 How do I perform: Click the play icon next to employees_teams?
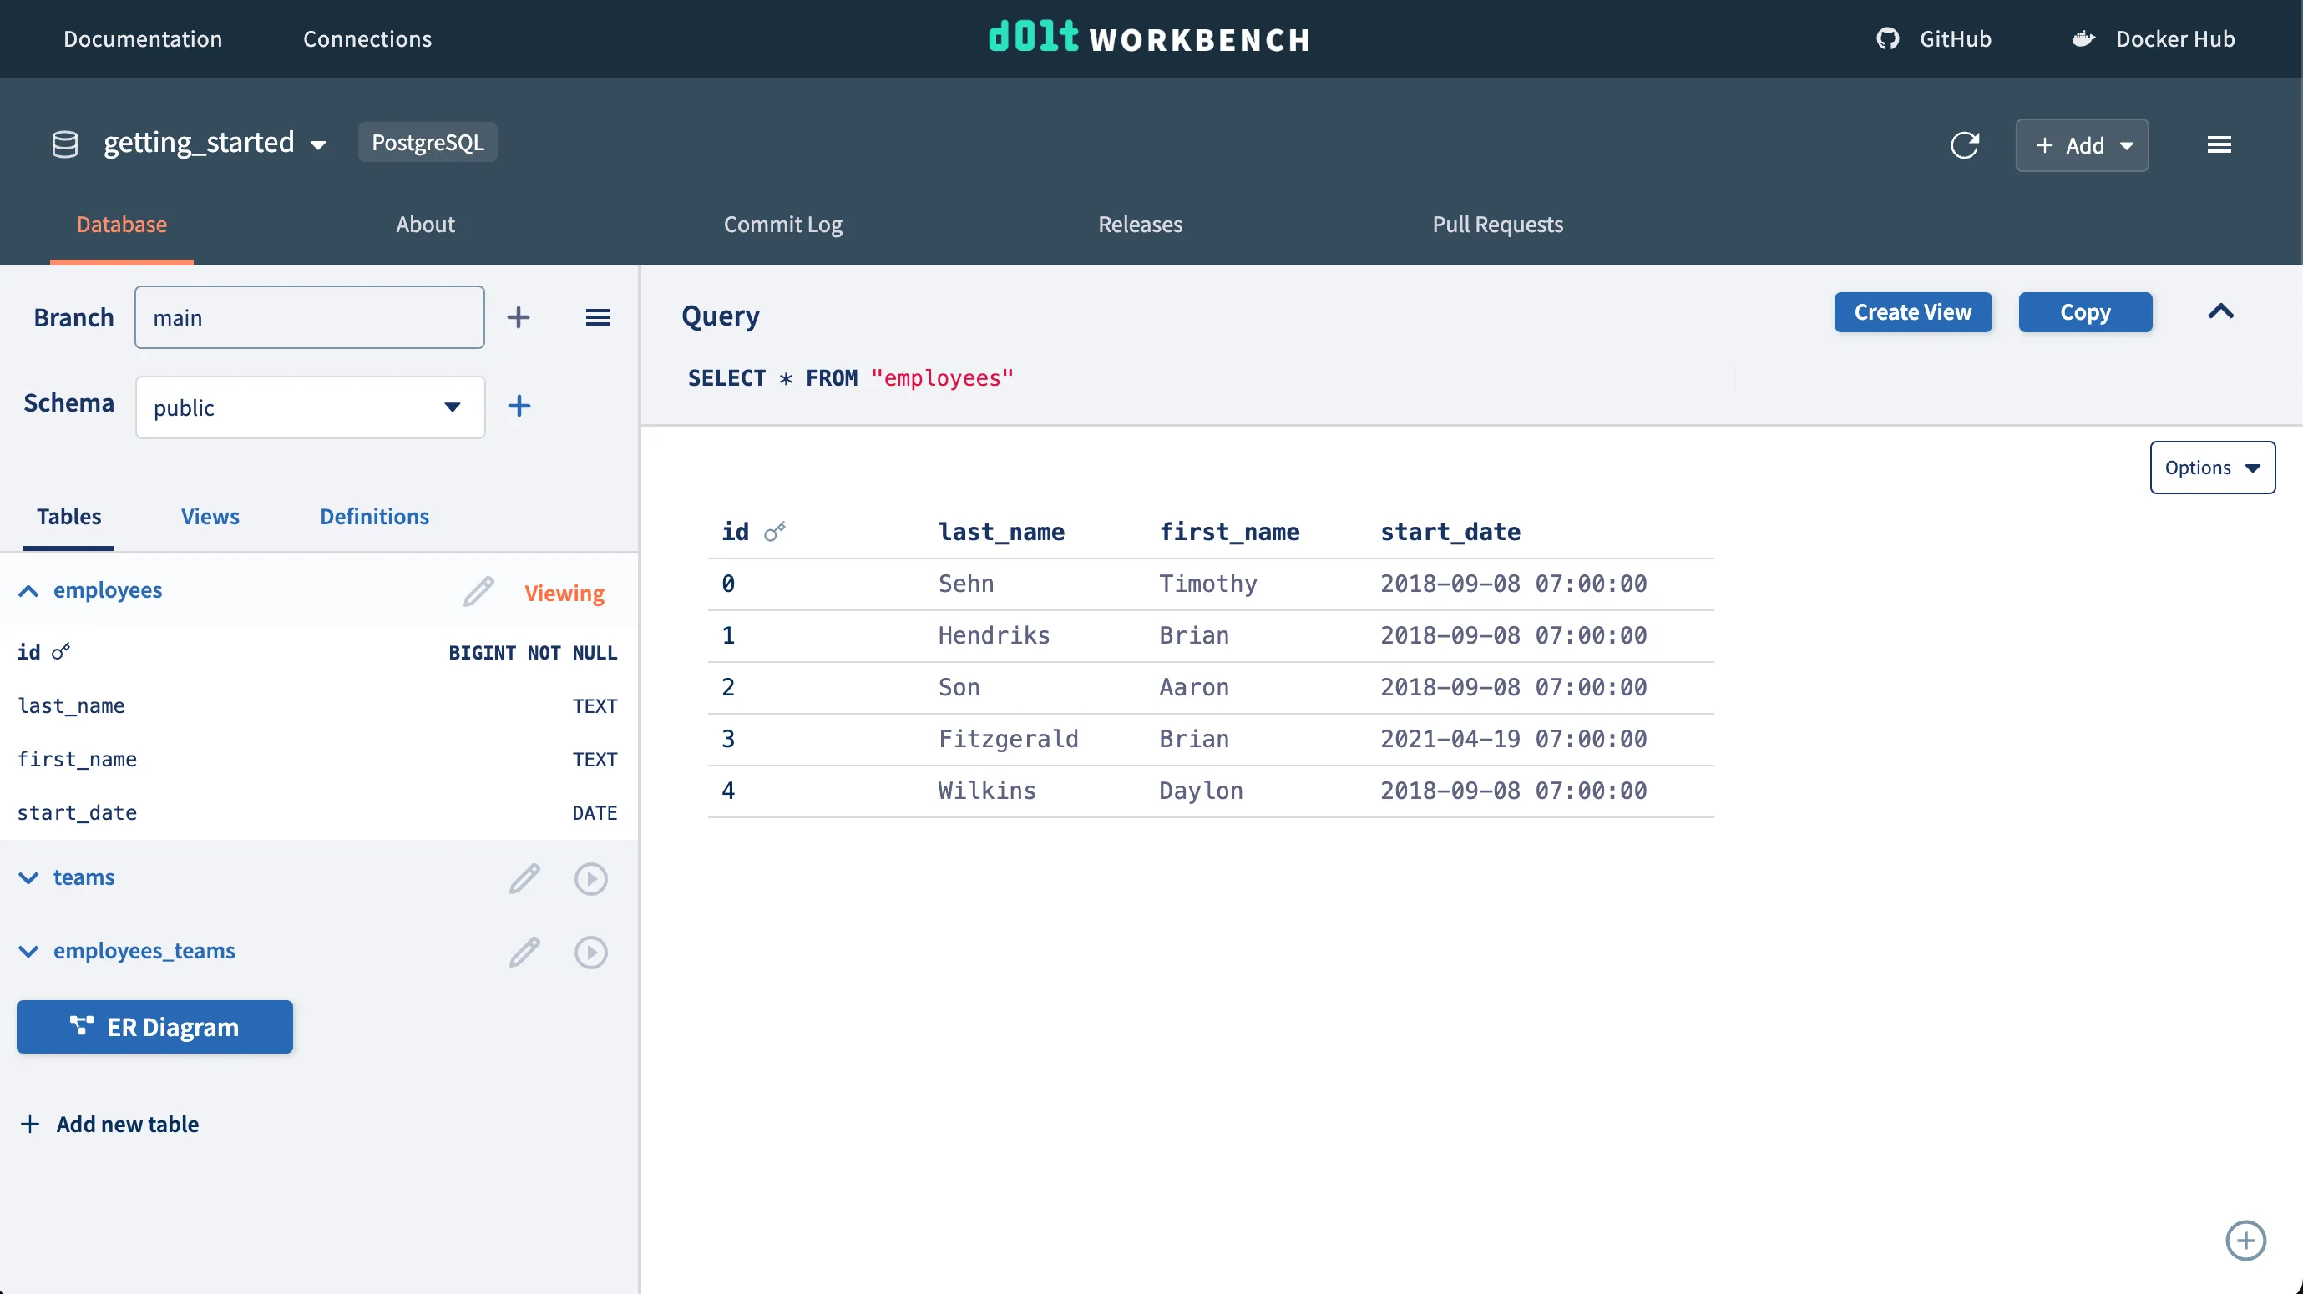tap(591, 952)
